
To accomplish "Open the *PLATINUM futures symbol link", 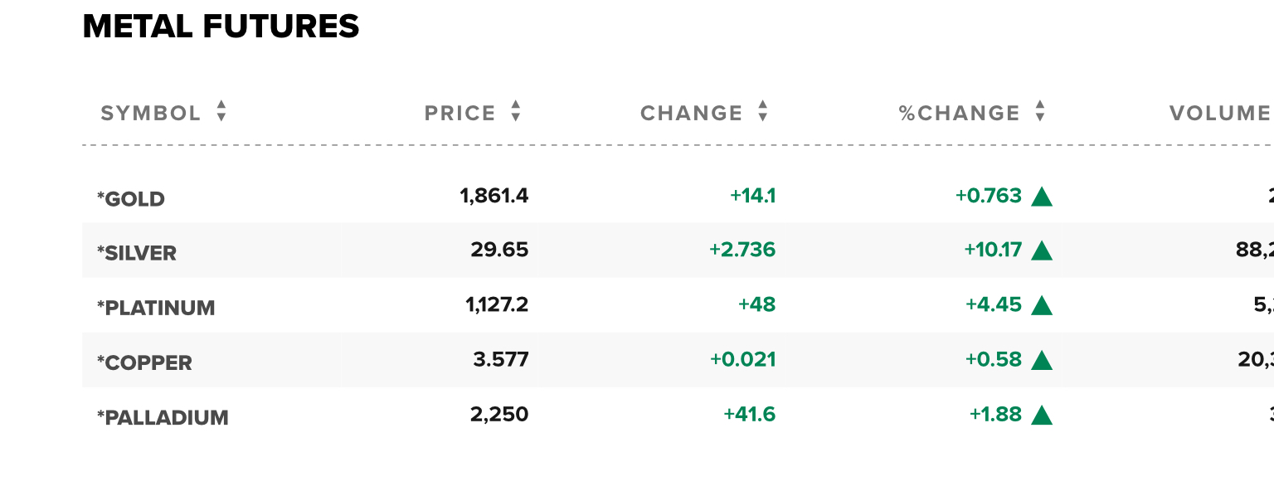I will [156, 308].
